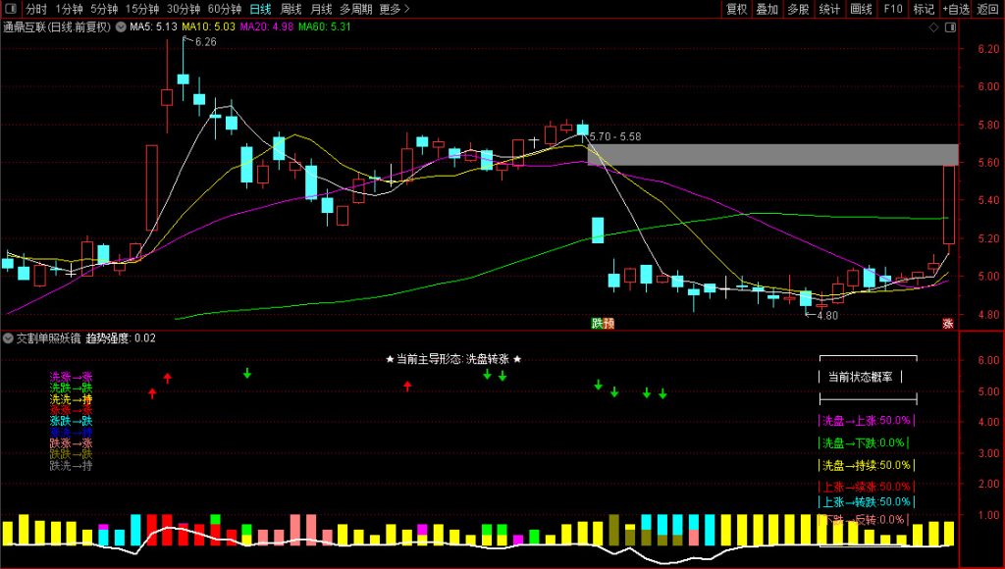Click the diamond icon above the price axis
1005x569 pixels.
tap(932, 27)
